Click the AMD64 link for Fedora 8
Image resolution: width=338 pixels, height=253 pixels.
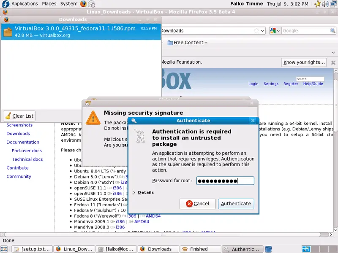[x=153, y=216]
